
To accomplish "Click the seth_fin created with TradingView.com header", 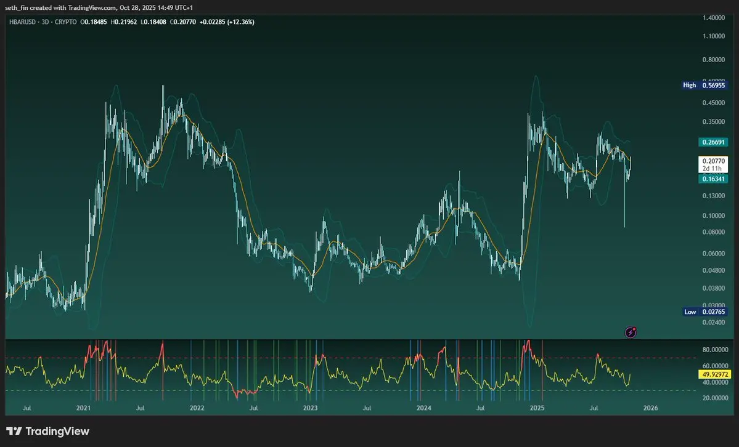I will click(x=99, y=7).
